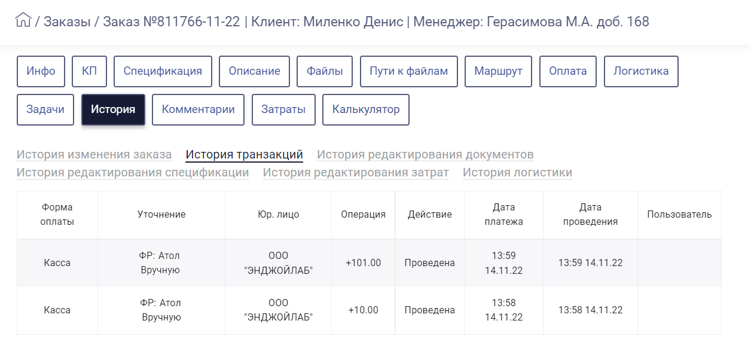The image size is (751, 351).
Task: Open the КП tab
Action: pos(89,71)
